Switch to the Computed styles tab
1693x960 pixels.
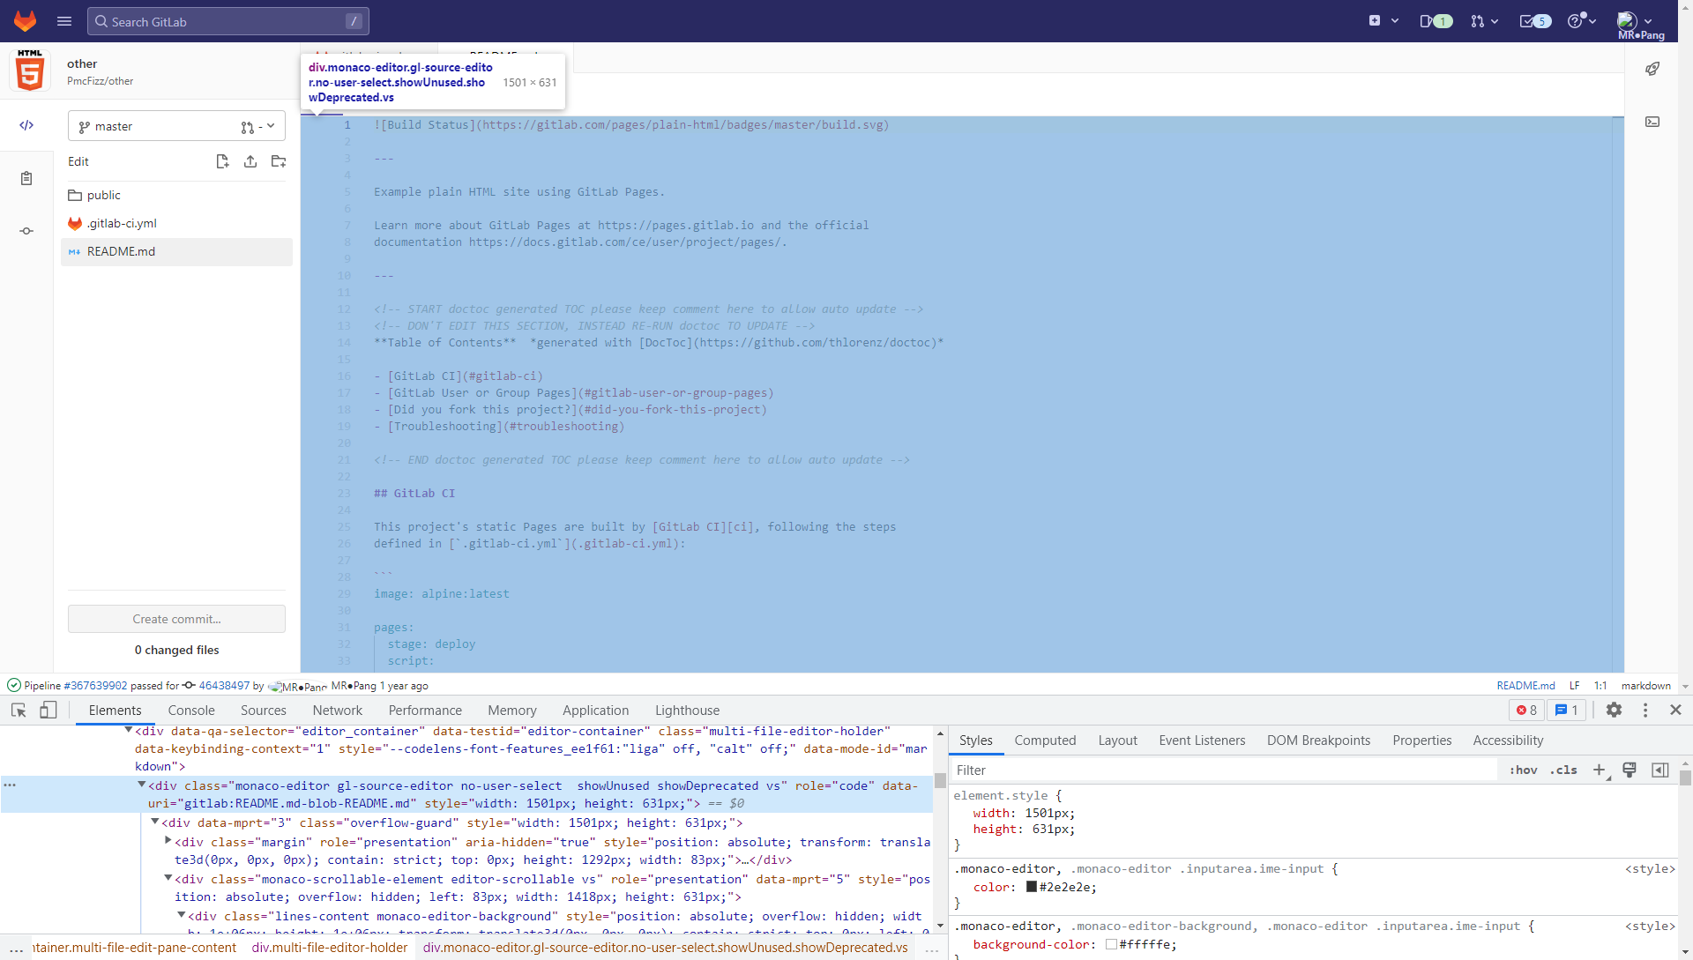click(1045, 740)
